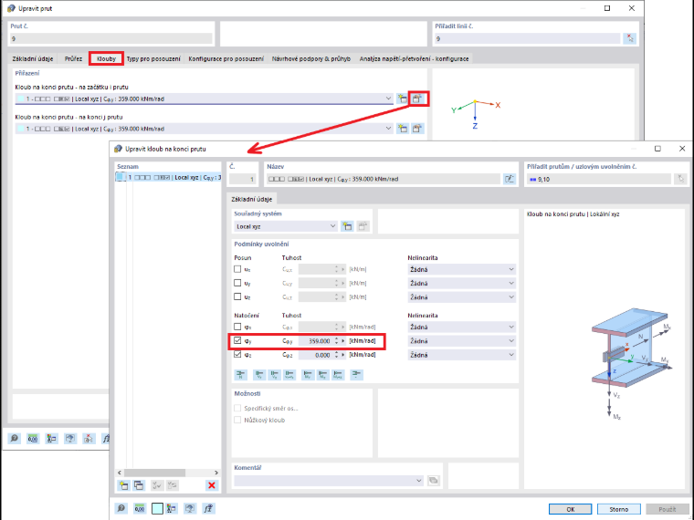The image size is (694, 520).
Task: Open Analýza napětí-přetvoření - konfigurace tab
Action: point(414,58)
